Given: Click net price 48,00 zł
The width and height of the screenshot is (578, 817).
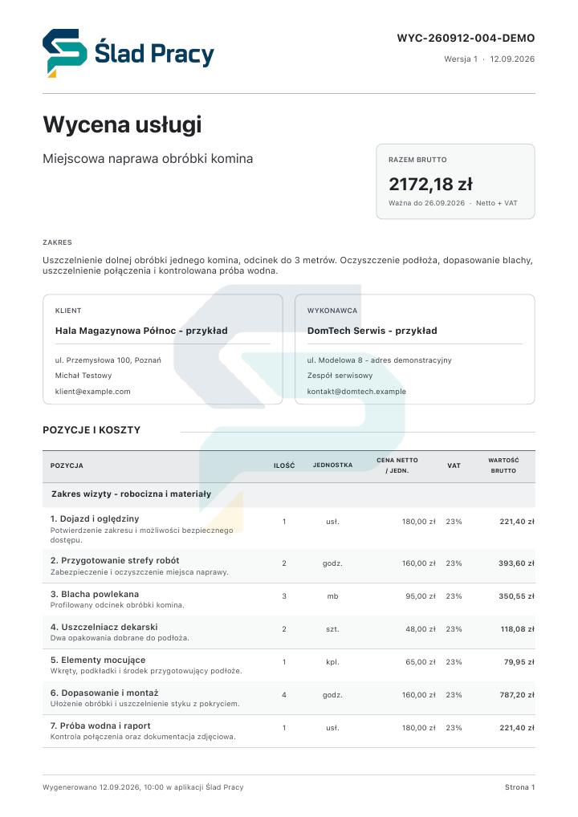Looking at the screenshot, I should [421, 629].
